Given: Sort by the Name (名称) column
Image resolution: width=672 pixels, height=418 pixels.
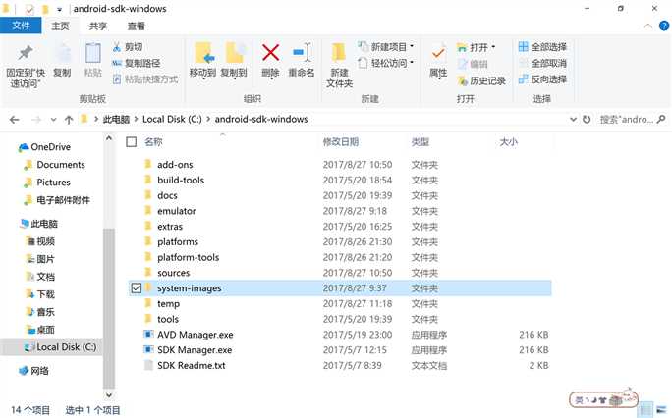Looking at the screenshot, I should point(153,142).
